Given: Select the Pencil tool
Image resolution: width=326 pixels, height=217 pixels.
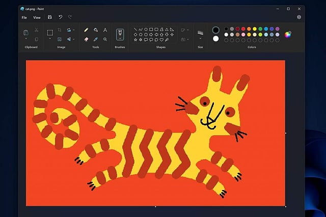Looking at the screenshot, I should (x=86, y=30).
